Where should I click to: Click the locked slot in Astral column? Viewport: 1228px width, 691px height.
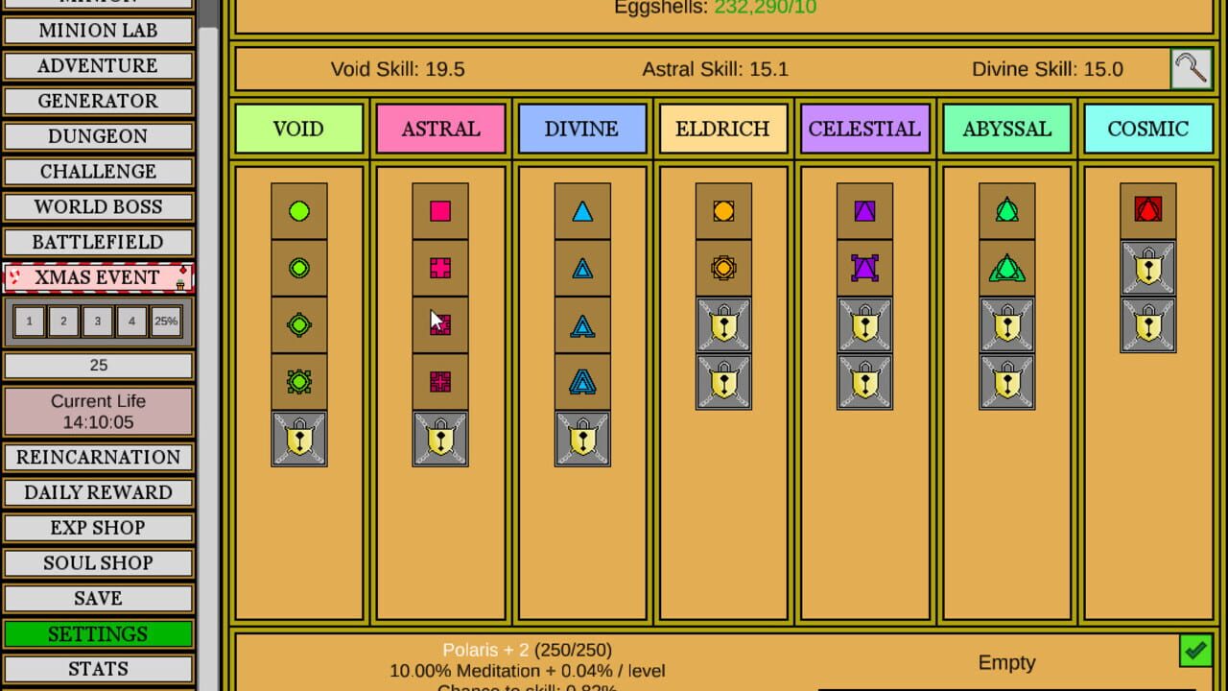click(x=440, y=439)
